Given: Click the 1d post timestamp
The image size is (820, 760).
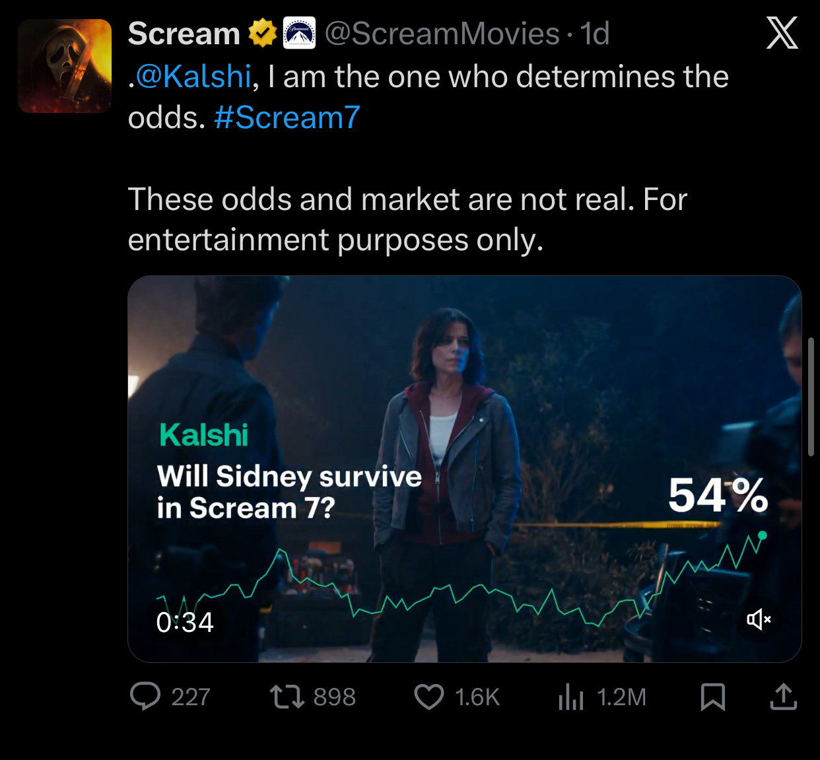Looking at the screenshot, I should click(594, 34).
